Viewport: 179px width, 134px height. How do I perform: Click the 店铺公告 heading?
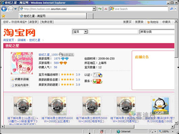[x=142, y=57]
